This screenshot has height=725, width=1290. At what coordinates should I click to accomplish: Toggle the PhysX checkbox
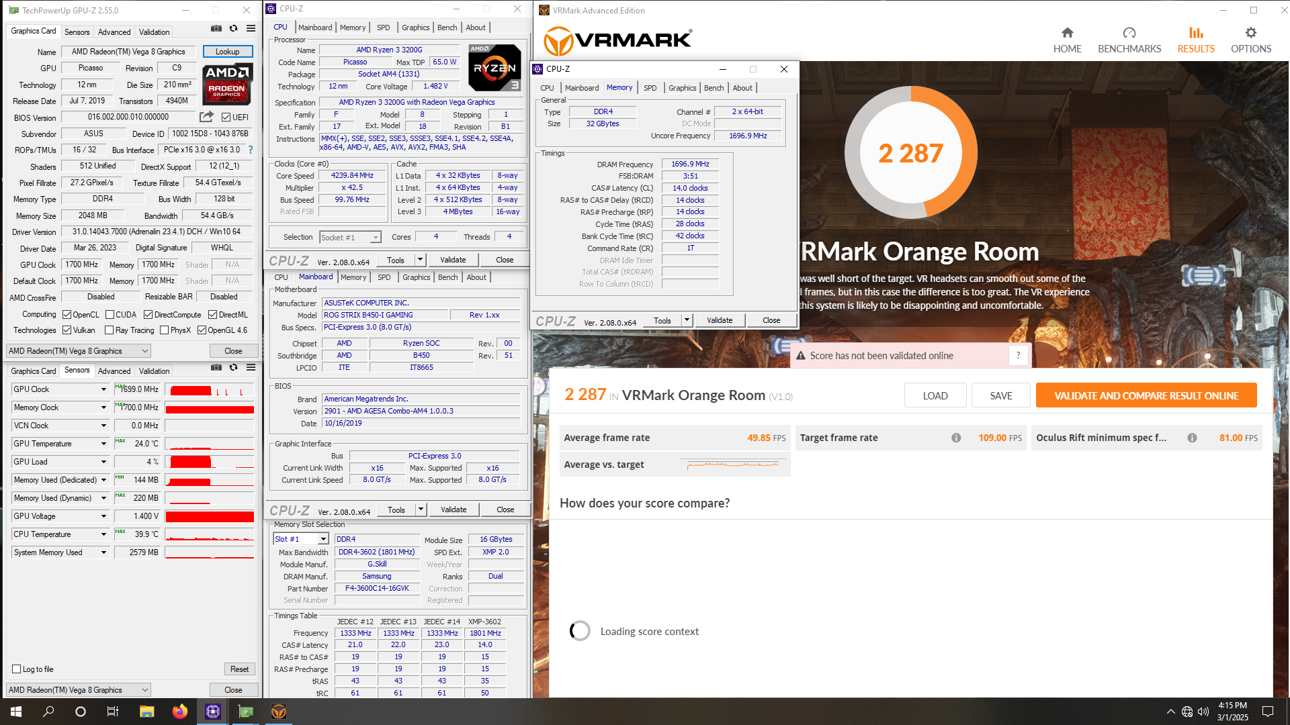tap(164, 330)
